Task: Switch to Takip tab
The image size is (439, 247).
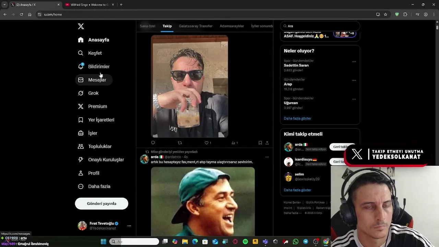Action: pyautogui.click(x=167, y=26)
